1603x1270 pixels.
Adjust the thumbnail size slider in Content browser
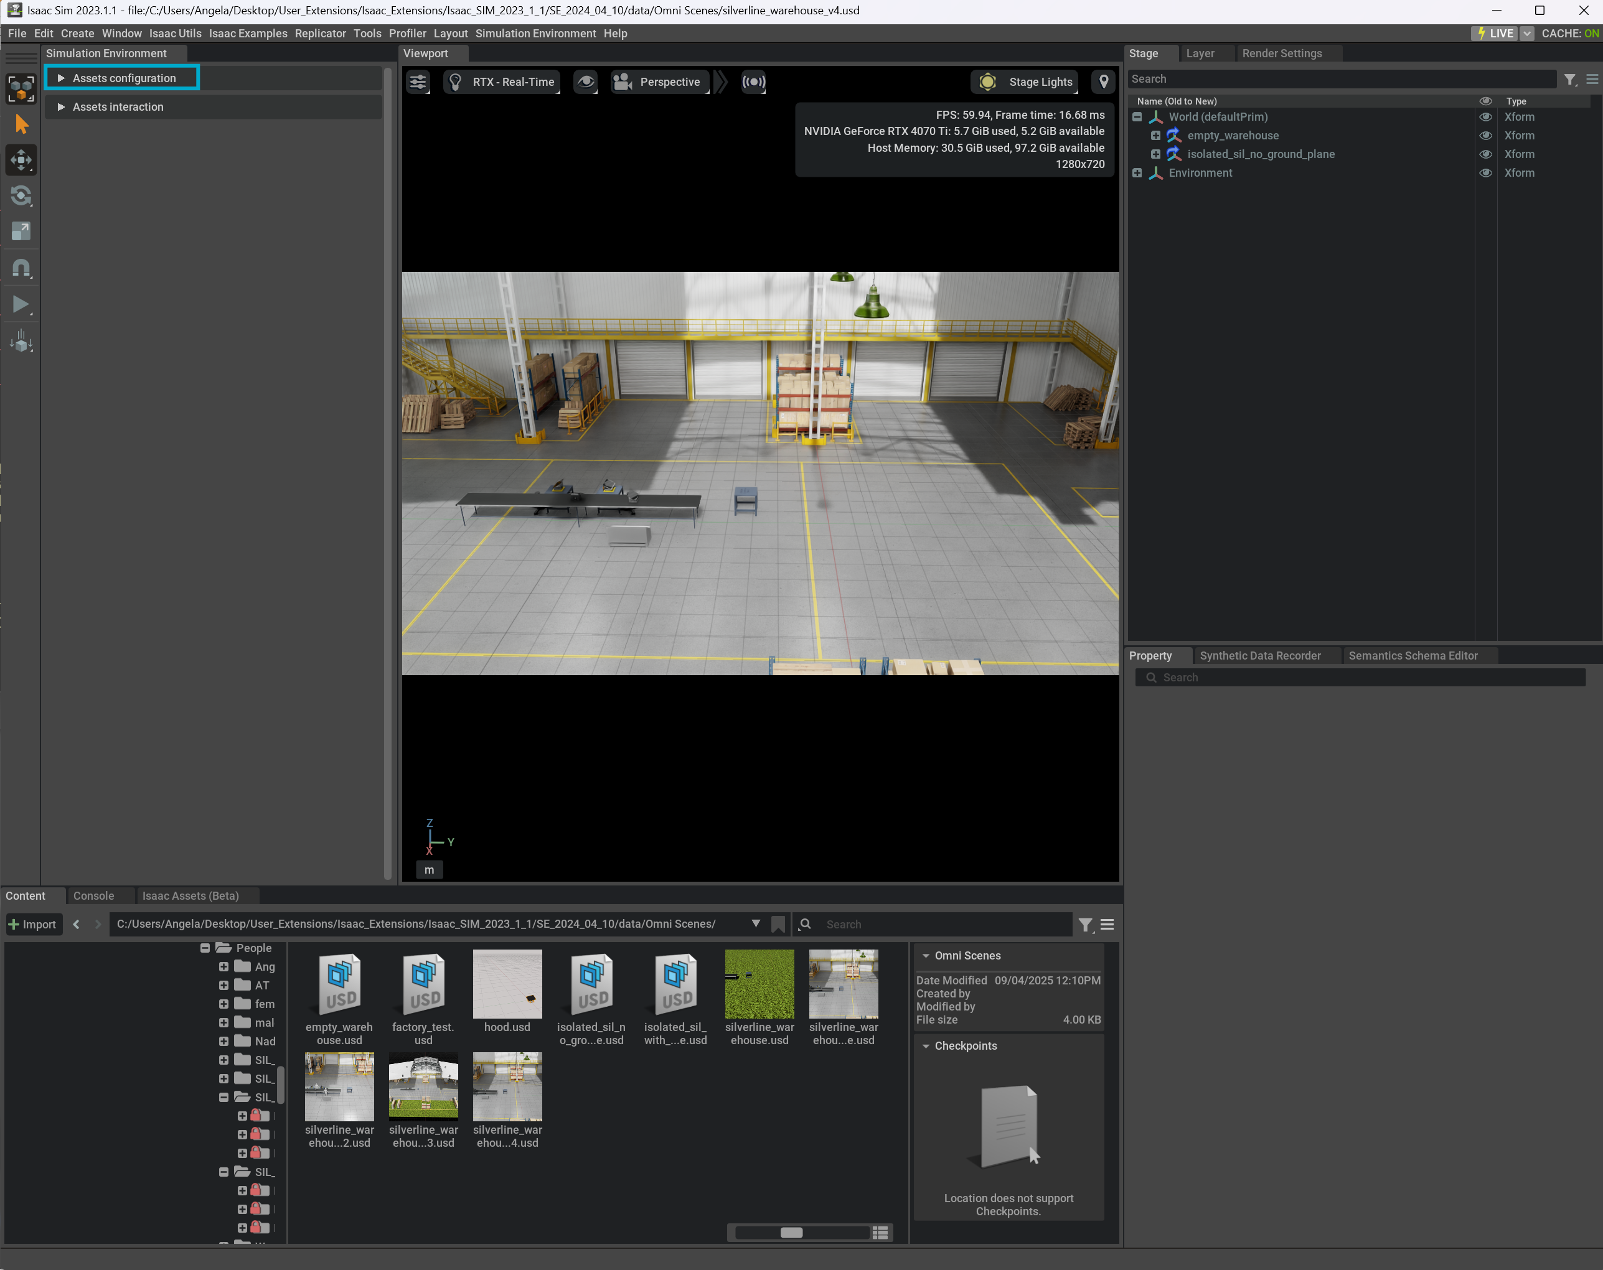point(791,1233)
